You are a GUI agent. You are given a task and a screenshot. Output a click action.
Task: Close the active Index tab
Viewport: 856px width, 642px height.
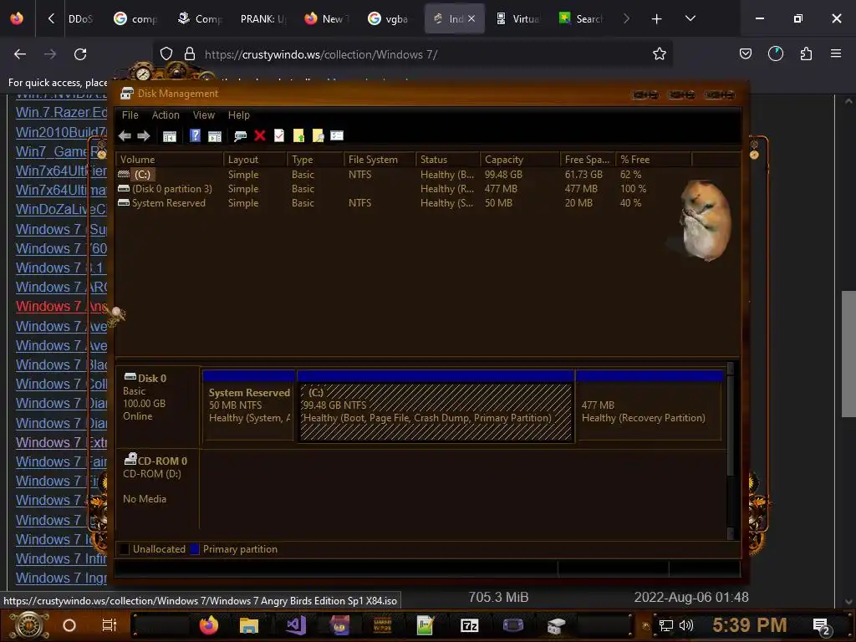(471, 18)
